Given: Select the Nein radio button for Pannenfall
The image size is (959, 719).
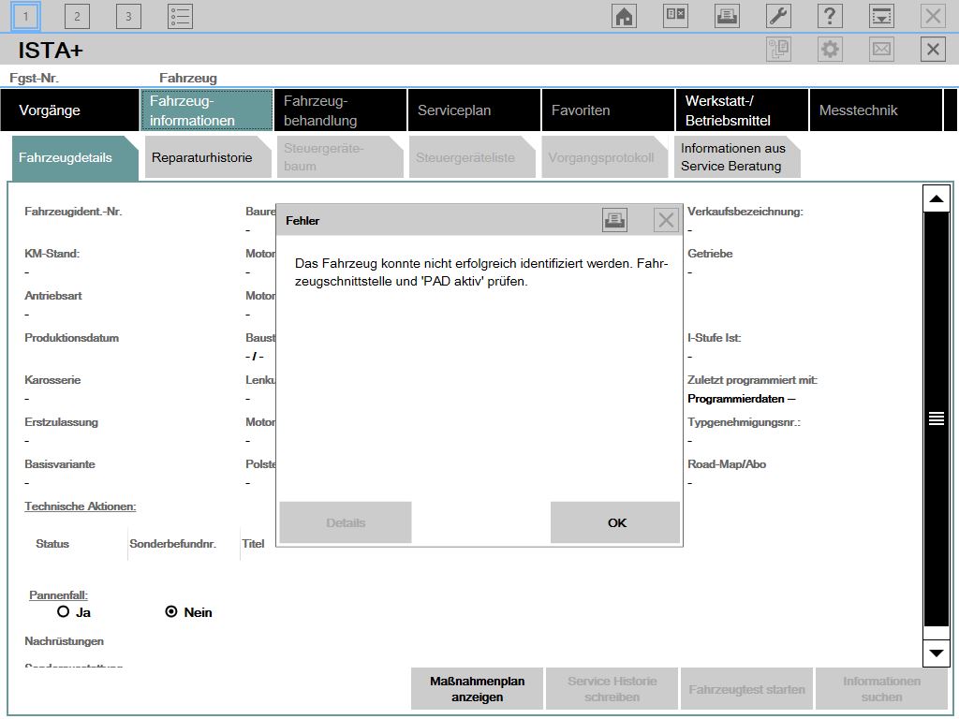Looking at the screenshot, I should pyautogui.click(x=171, y=611).
